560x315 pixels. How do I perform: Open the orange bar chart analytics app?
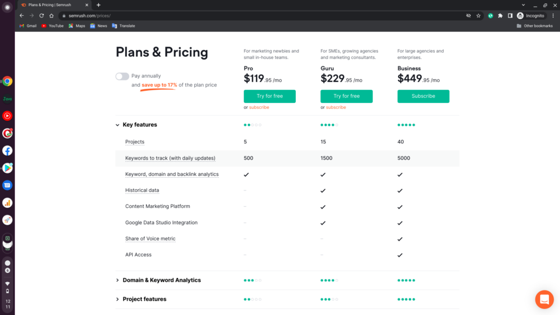8,203
